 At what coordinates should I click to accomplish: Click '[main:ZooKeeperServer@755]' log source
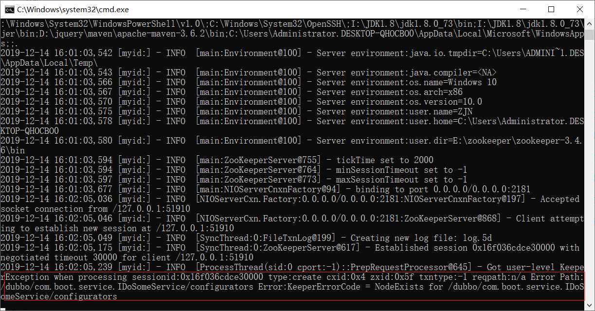[258, 160]
